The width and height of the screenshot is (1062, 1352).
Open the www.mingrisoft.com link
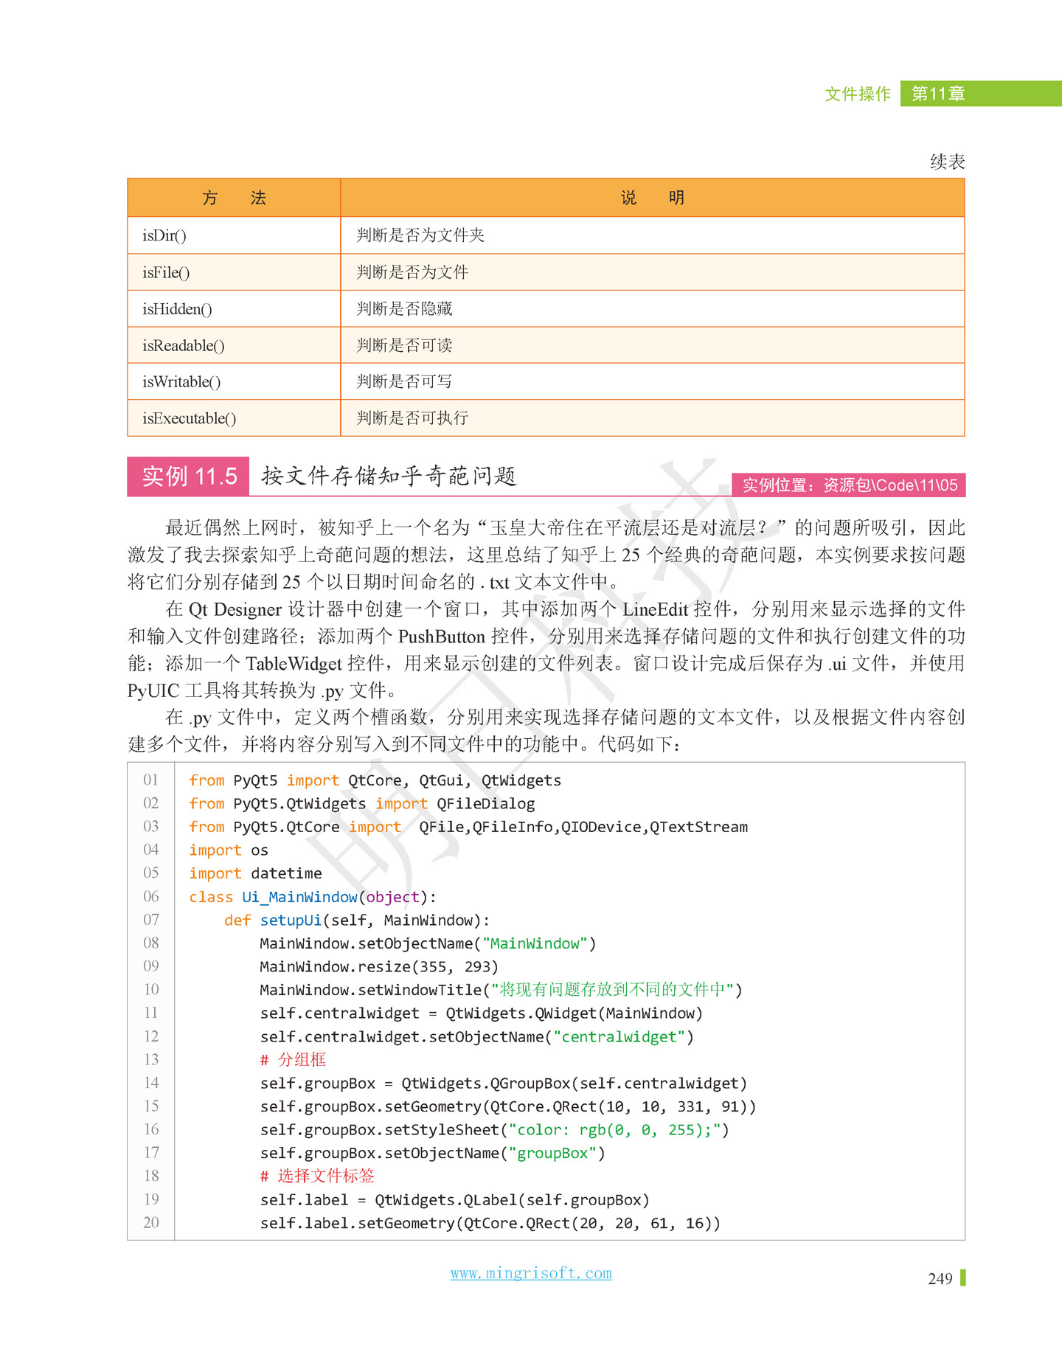point(530,1273)
